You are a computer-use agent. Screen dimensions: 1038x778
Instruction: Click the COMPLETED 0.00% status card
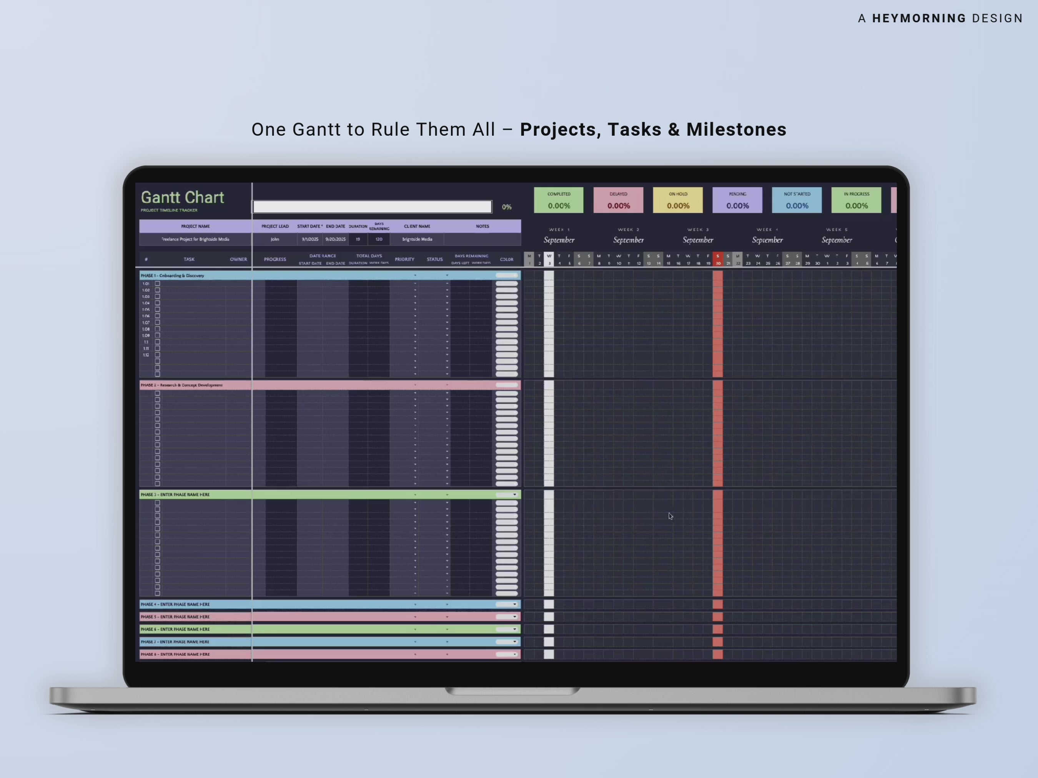559,200
